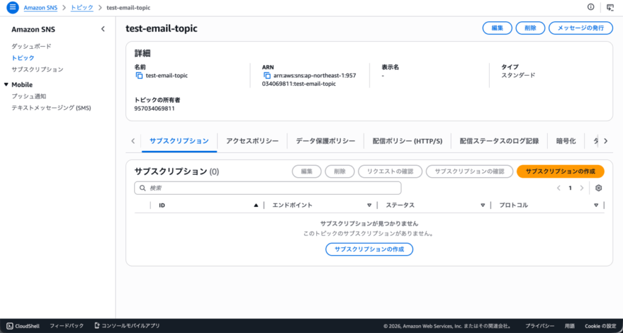The image size is (623, 333).
Task: Open トピック breadcrumb link
Action: pyautogui.click(x=82, y=7)
